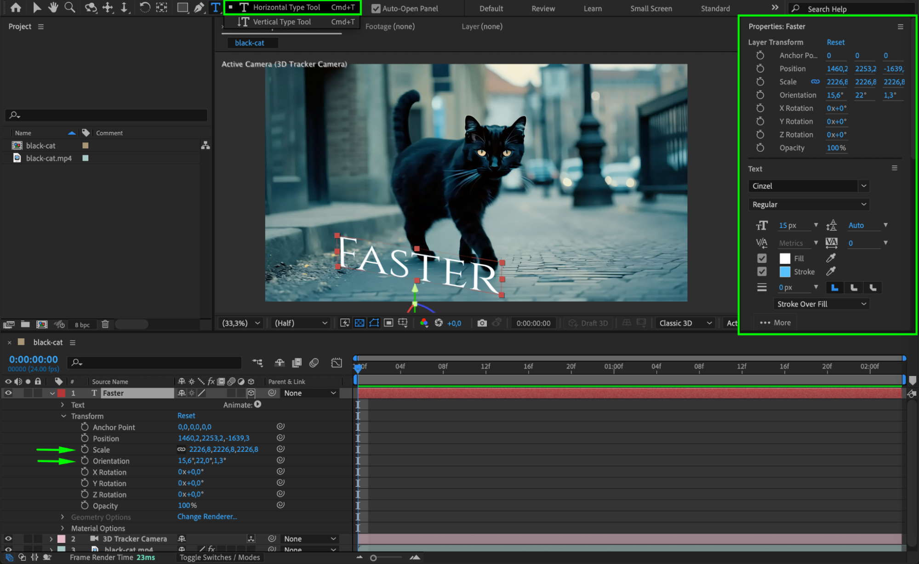The width and height of the screenshot is (919, 564).
Task: Choose Vertical Type Tool from menu
Action: coord(281,22)
